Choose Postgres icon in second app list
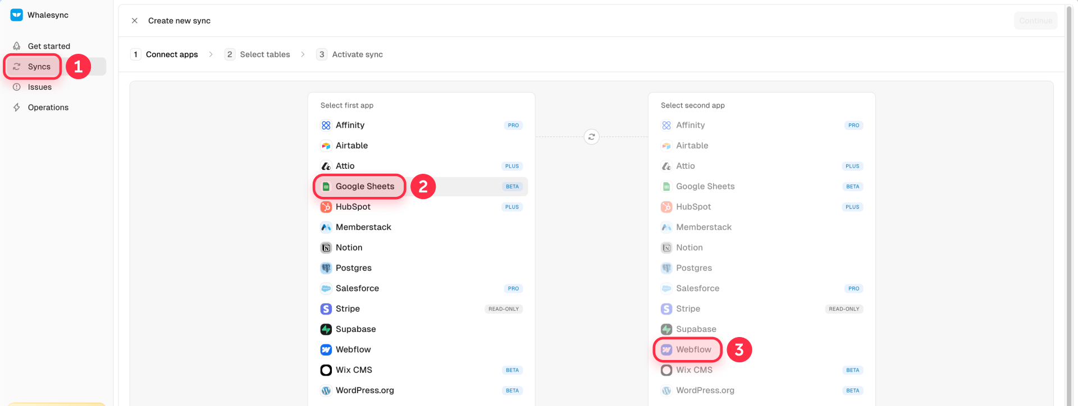The height and width of the screenshot is (406, 1078). [x=666, y=268]
